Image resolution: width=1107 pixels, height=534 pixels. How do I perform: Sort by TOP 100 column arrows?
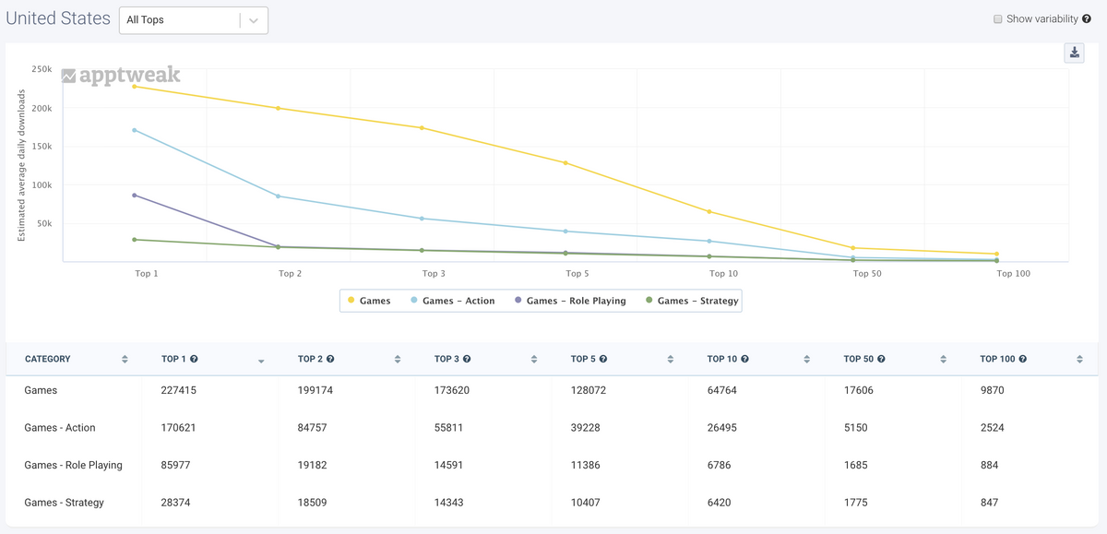1079,360
